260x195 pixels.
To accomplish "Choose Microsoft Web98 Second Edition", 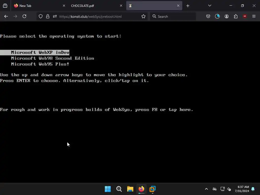I will (53, 58).
